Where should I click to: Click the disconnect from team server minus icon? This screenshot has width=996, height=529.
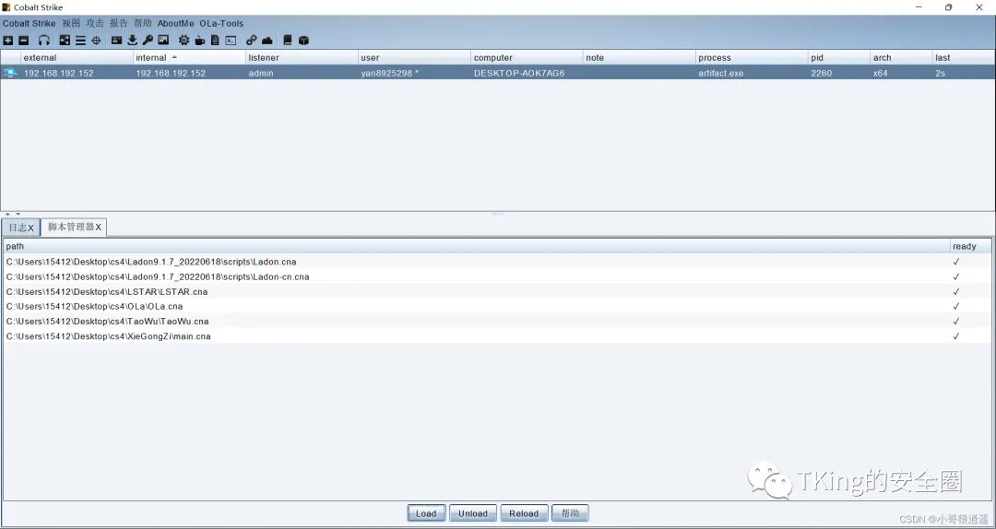click(23, 41)
